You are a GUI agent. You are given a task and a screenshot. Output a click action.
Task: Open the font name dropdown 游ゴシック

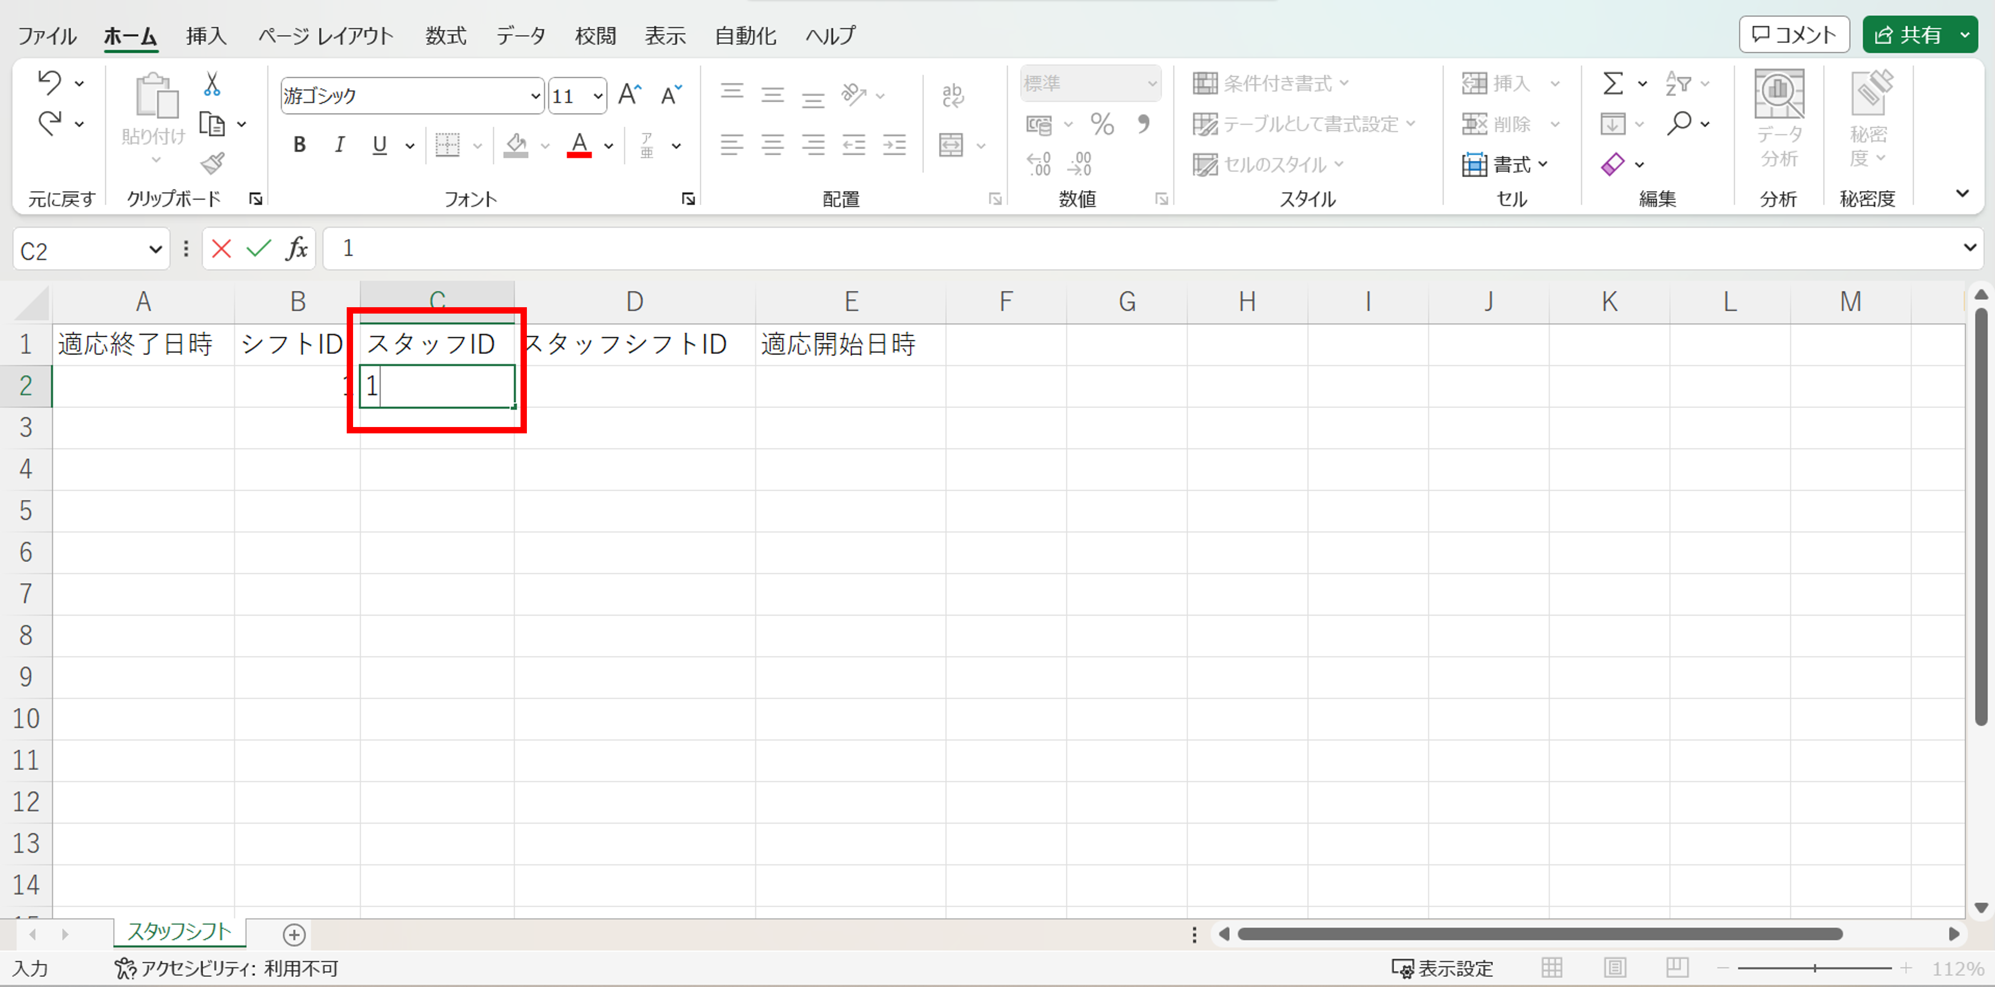(535, 96)
